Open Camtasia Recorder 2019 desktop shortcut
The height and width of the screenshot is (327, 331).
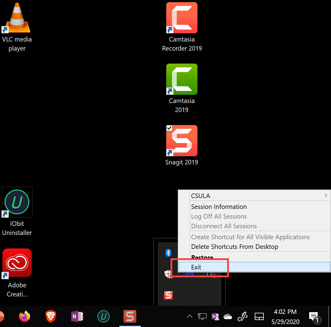(182, 18)
